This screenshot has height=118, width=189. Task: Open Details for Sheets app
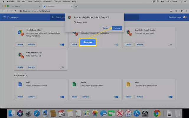pos(74,97)
